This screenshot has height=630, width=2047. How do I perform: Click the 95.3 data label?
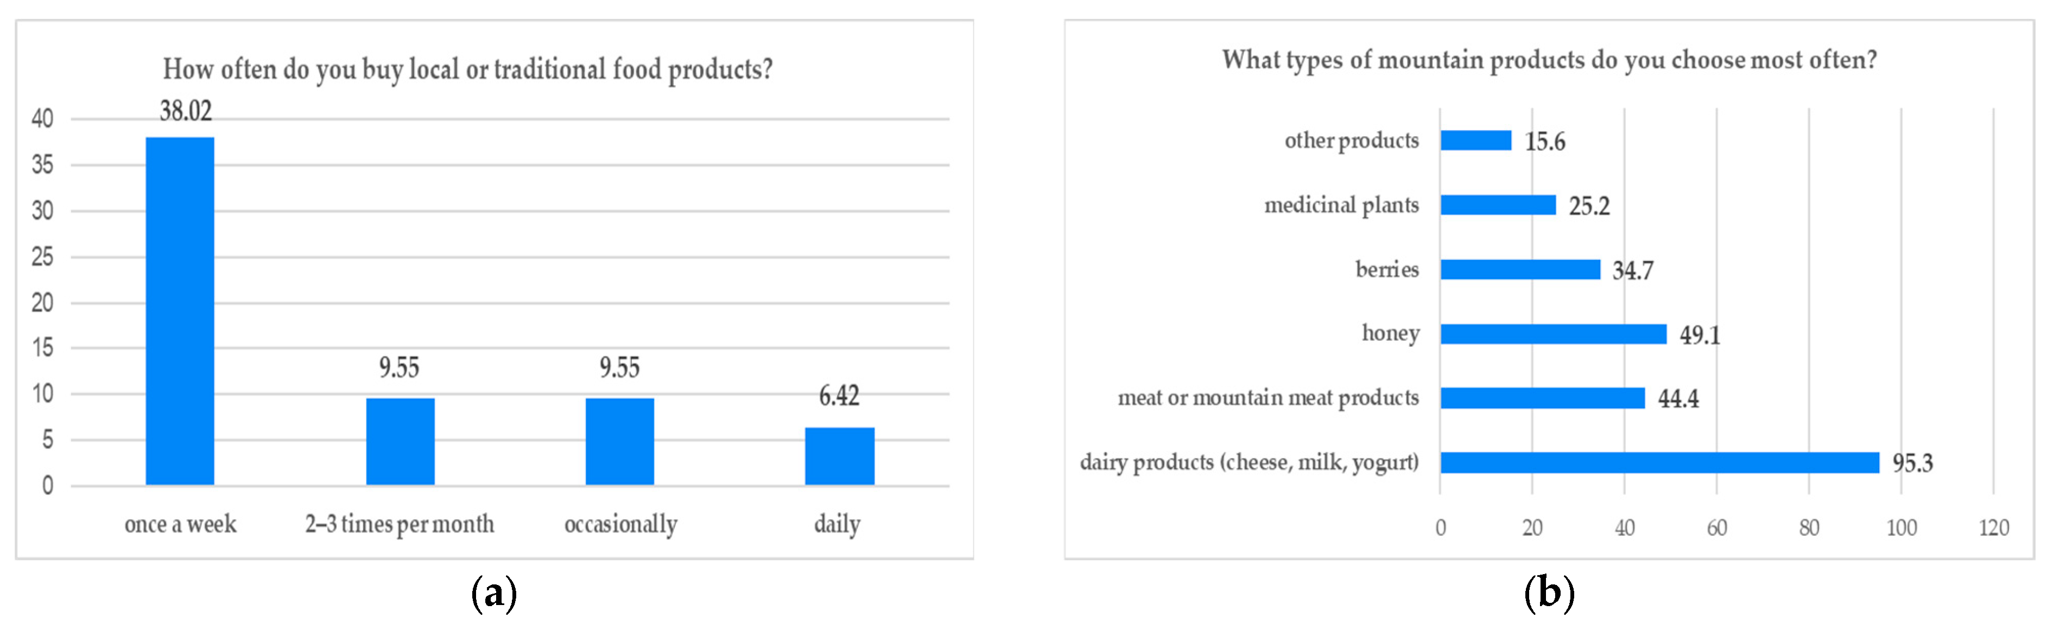(x=1912, y=463)
